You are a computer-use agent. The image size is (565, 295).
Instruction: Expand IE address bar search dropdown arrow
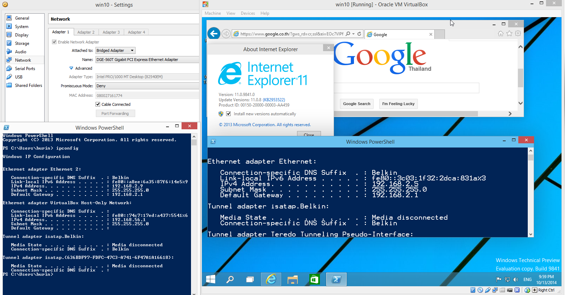pos(353,34)
